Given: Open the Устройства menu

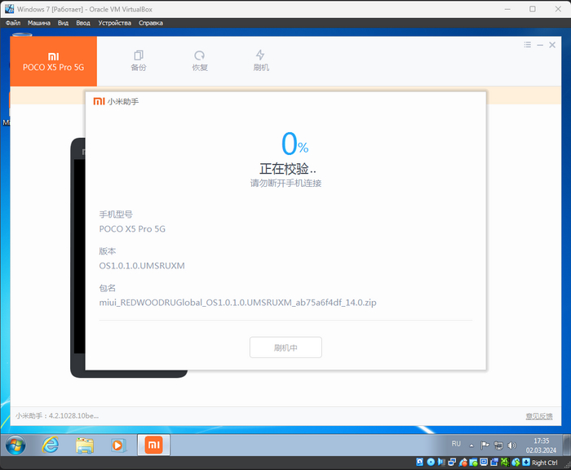Looking at the screenshot, I should click(x=114, y=23).
